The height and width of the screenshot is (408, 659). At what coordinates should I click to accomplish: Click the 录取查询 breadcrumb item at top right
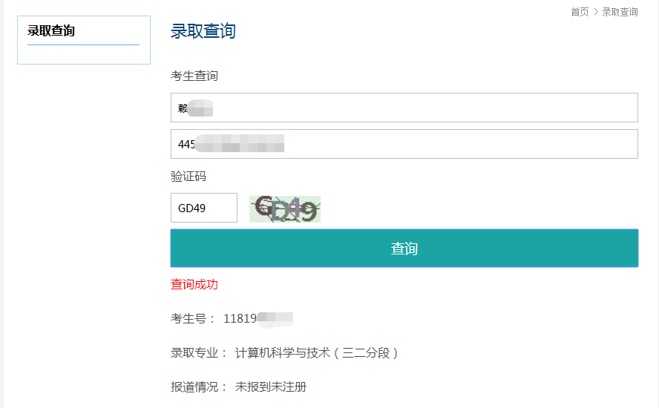(620, 12)
